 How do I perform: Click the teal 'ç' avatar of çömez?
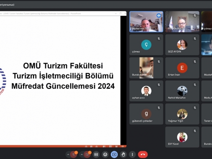[x=146, y=45]
